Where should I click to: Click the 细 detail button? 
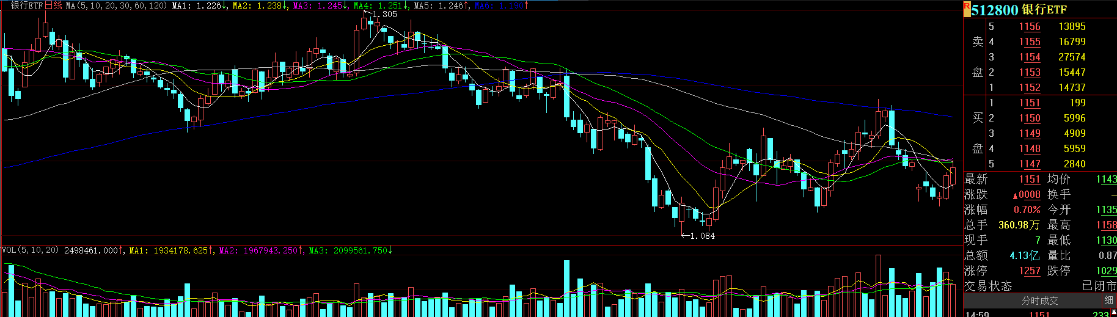1108,301
